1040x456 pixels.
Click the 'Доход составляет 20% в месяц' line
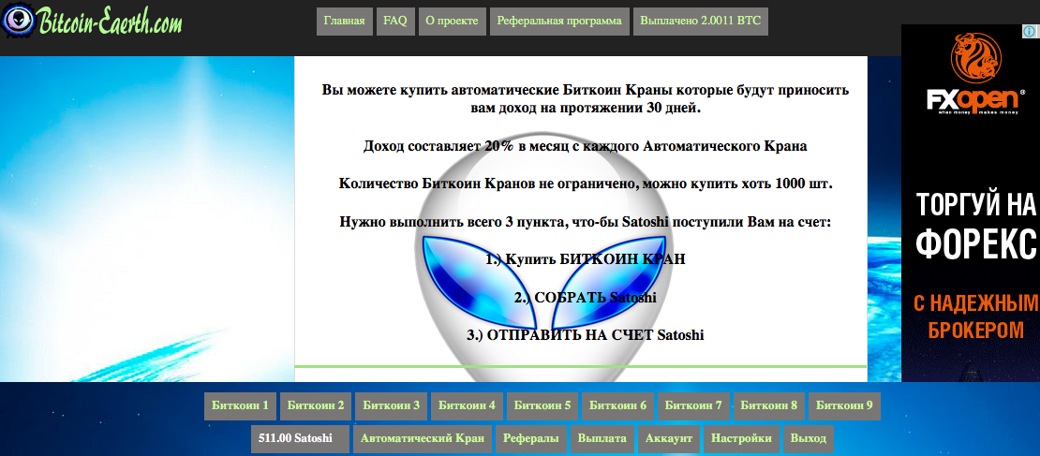pos(585,146)
